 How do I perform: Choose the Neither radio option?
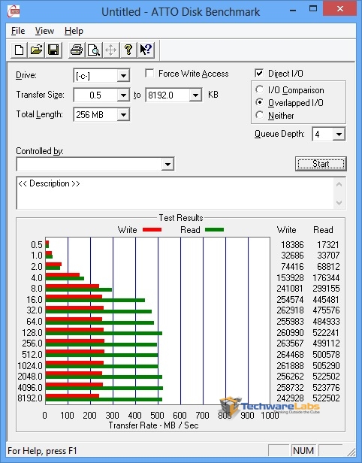pyautogui.click(x=260, y=115)
